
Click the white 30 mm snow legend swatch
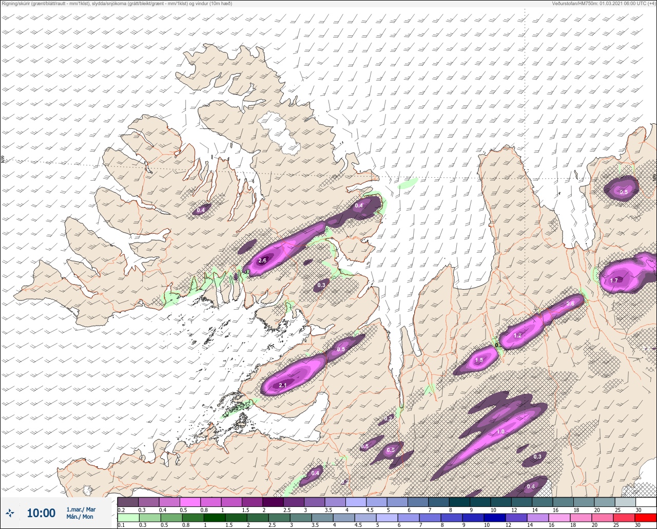pos(646,502)
